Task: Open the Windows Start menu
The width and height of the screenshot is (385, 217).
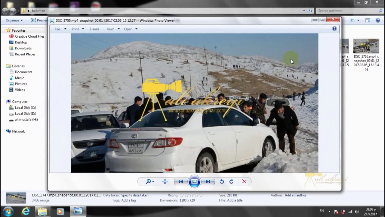Action: point(8,212)
